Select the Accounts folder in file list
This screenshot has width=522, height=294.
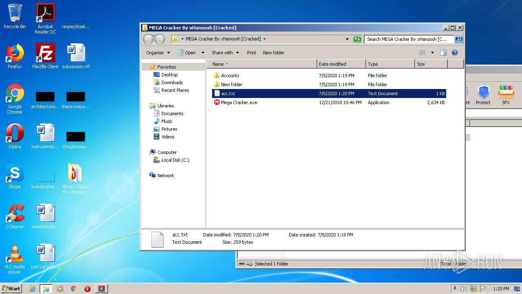(230, 76)
